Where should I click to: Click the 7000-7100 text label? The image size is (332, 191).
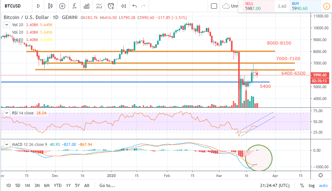pos(288,59)
